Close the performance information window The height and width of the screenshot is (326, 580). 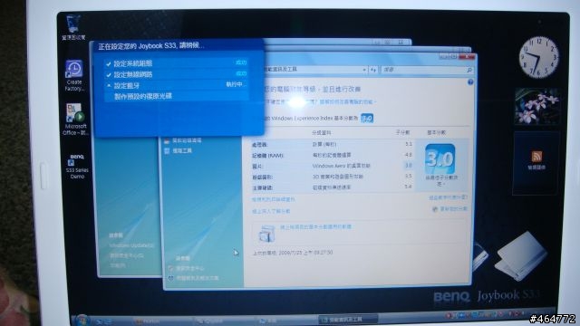pos(468,56)
